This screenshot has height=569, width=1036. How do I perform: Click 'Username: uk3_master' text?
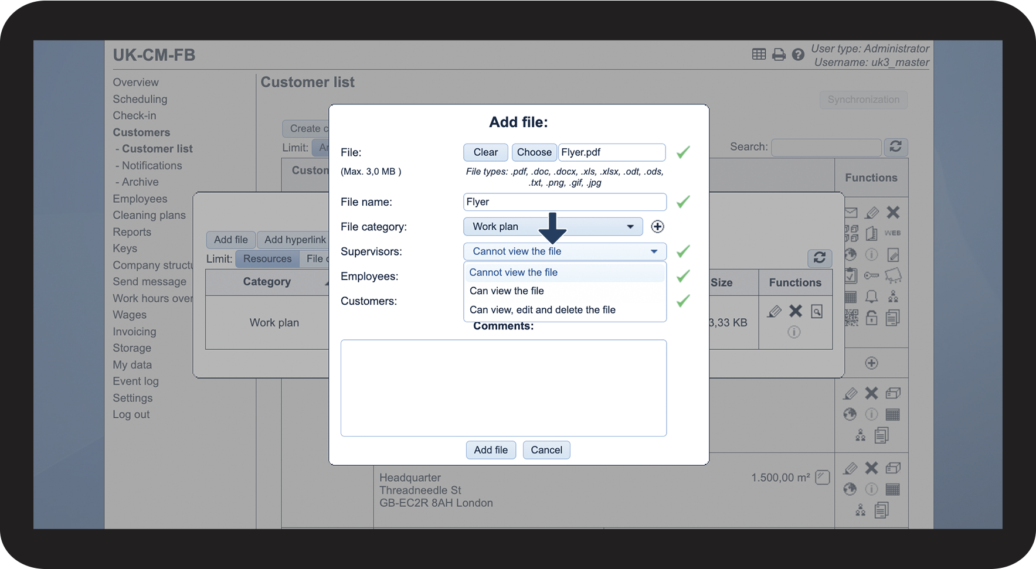tap(871, 63)
